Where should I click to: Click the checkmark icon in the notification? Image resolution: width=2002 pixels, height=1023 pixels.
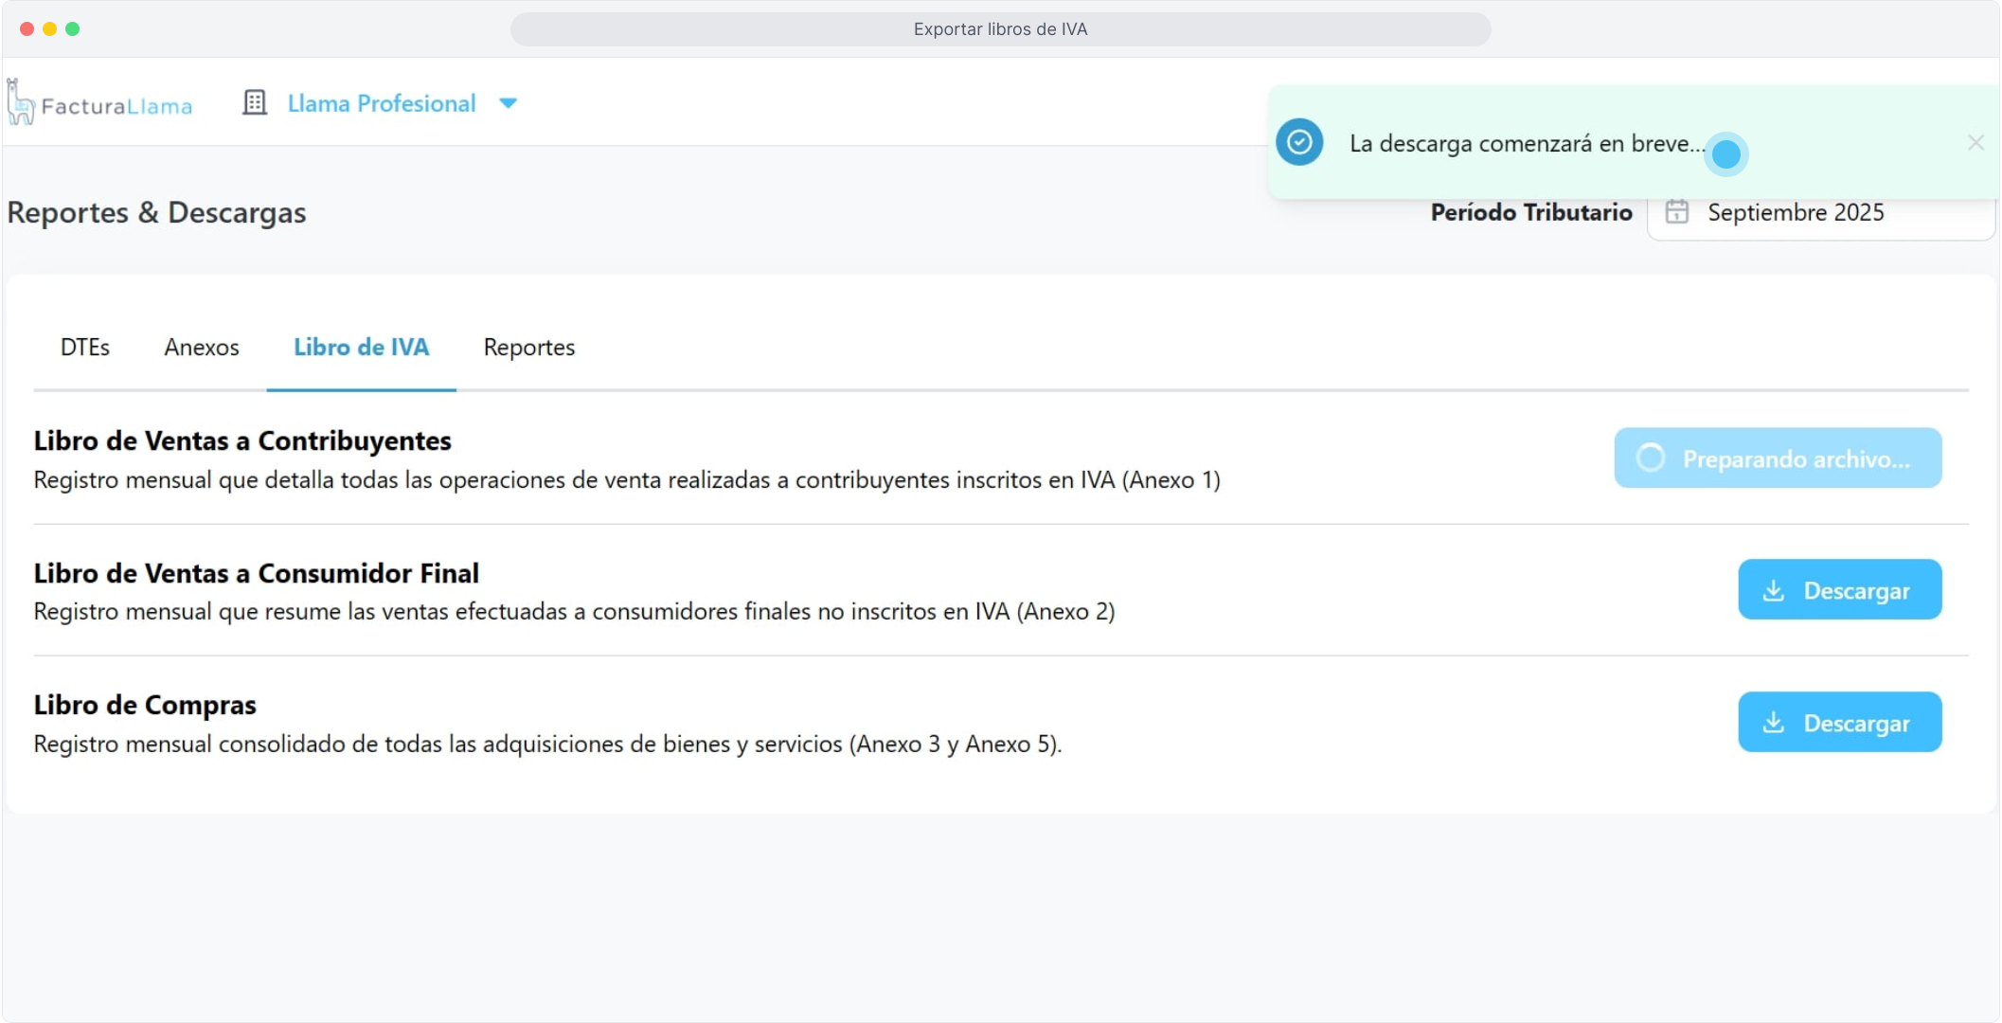click(1299, 143)
